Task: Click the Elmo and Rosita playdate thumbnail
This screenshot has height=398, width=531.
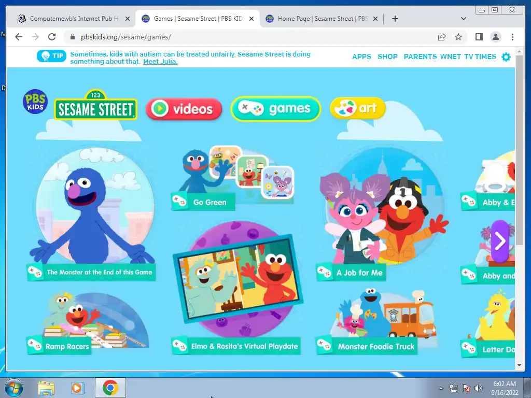Action: click(x=238, y=278)
